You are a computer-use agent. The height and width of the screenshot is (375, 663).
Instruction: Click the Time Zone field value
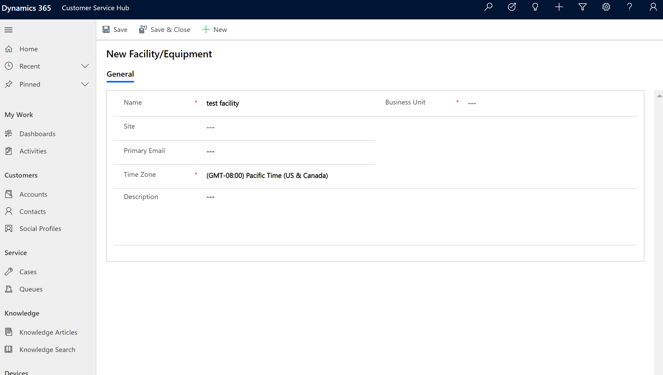tap(267, 175)
